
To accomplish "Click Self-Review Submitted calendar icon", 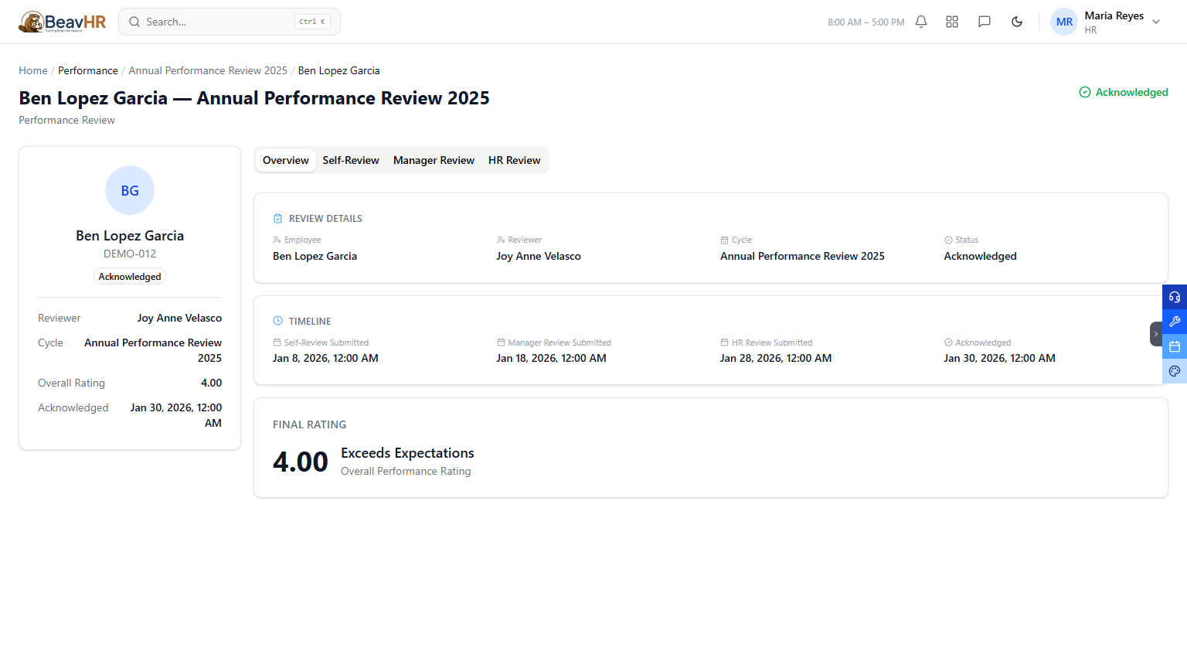I will click(x=277, y=342).
